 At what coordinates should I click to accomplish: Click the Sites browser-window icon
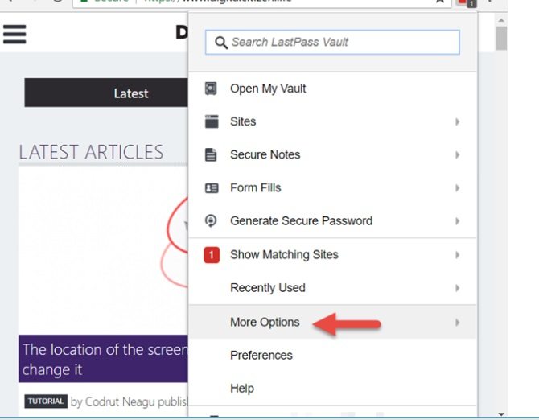point(212,121)
